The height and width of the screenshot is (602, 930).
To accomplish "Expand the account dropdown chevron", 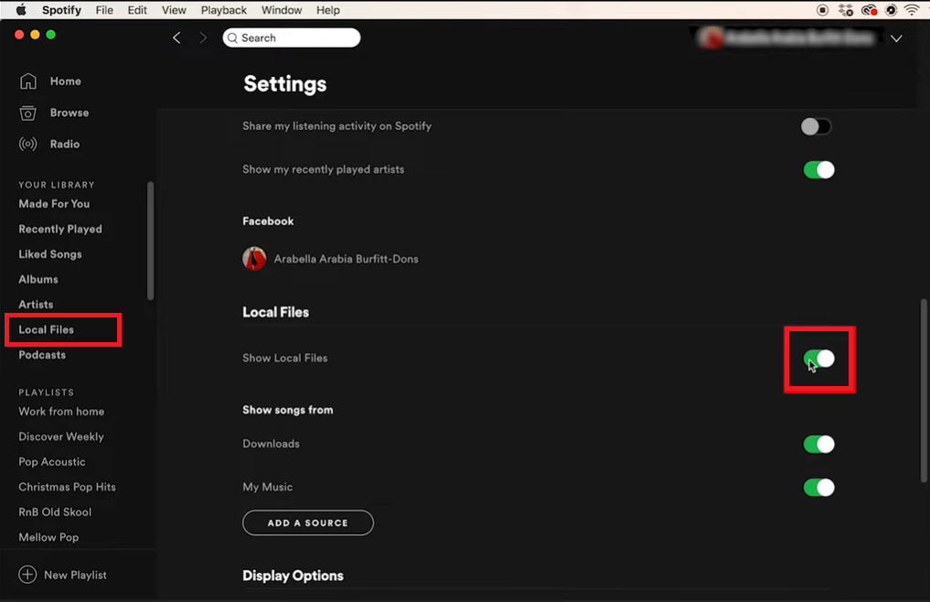I will [896, 38].
